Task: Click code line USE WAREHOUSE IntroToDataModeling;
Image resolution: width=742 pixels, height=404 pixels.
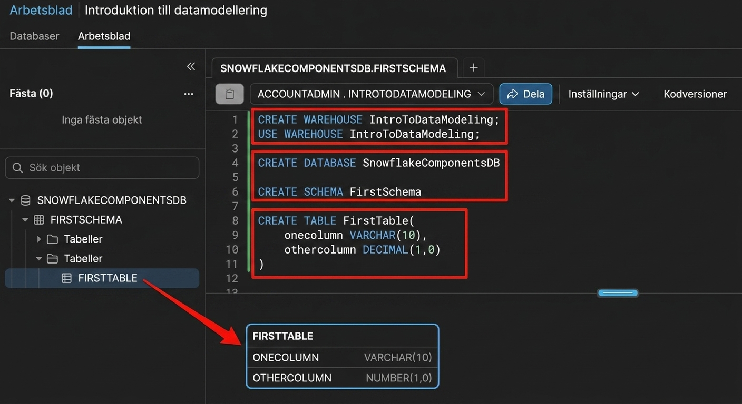Action: click(x=369, y=134)
